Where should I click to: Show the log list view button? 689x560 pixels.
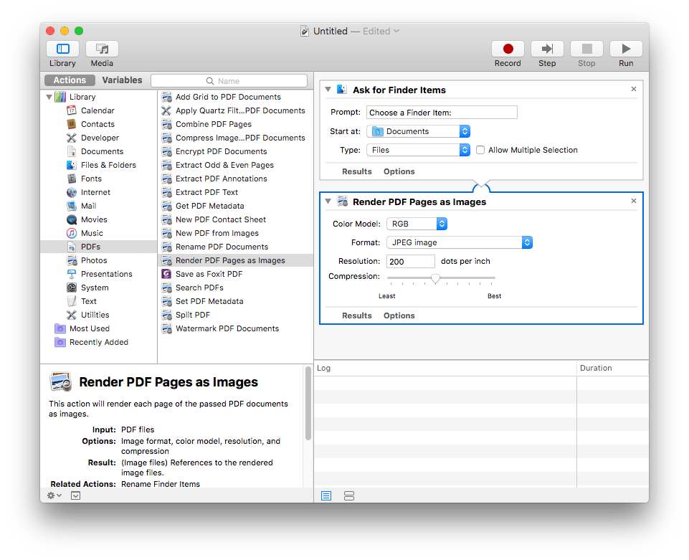[326, 495]
